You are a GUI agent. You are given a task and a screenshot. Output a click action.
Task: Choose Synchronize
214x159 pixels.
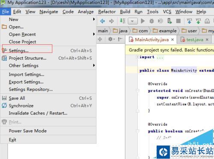[x=48, y=106]
